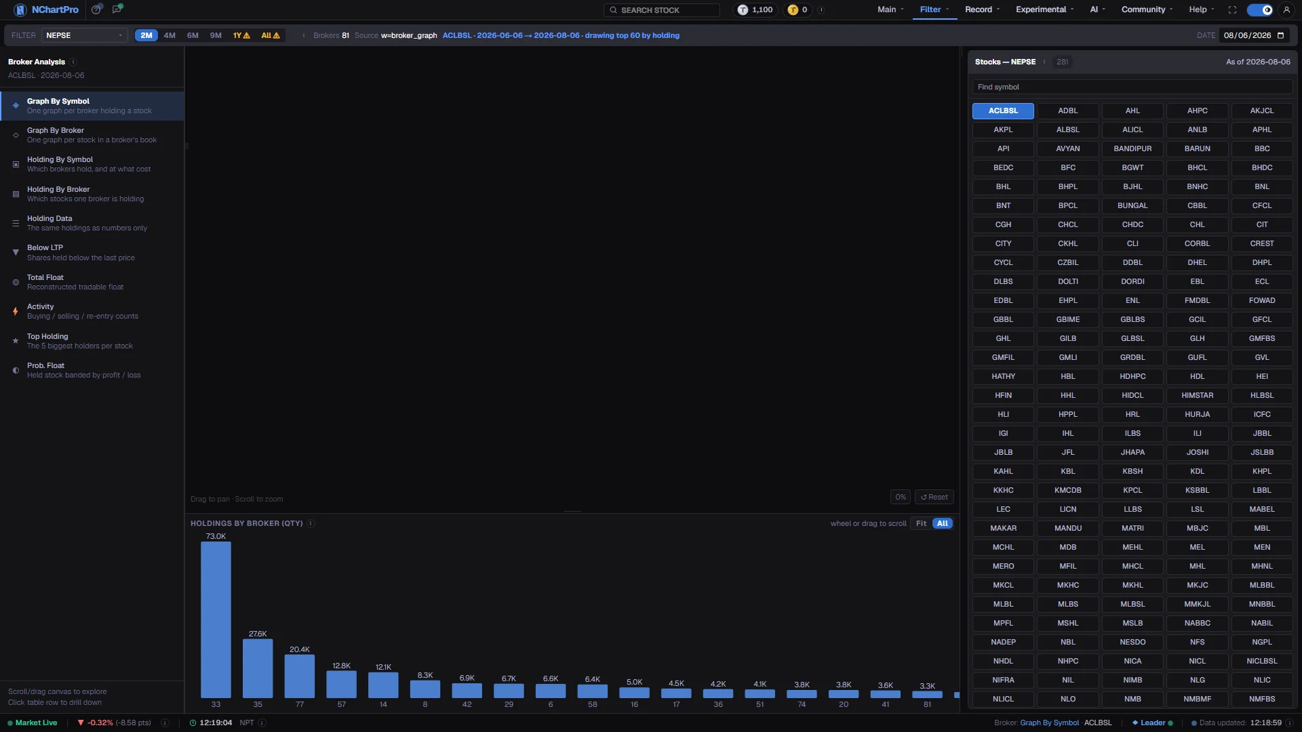Click the 27.6K bar for broker 35
Viewport: 1302px width, 732px height.
[x=258, y=668]
